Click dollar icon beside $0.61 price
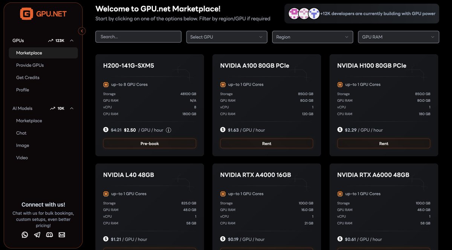The height and width of the screenshot is (250, 452). pos(340,239)
